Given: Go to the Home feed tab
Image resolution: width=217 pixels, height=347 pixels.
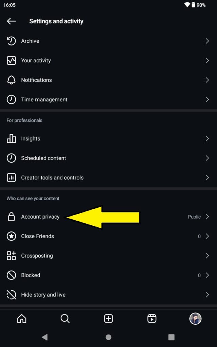Looking at the screenshot, I should click(22, 319).
